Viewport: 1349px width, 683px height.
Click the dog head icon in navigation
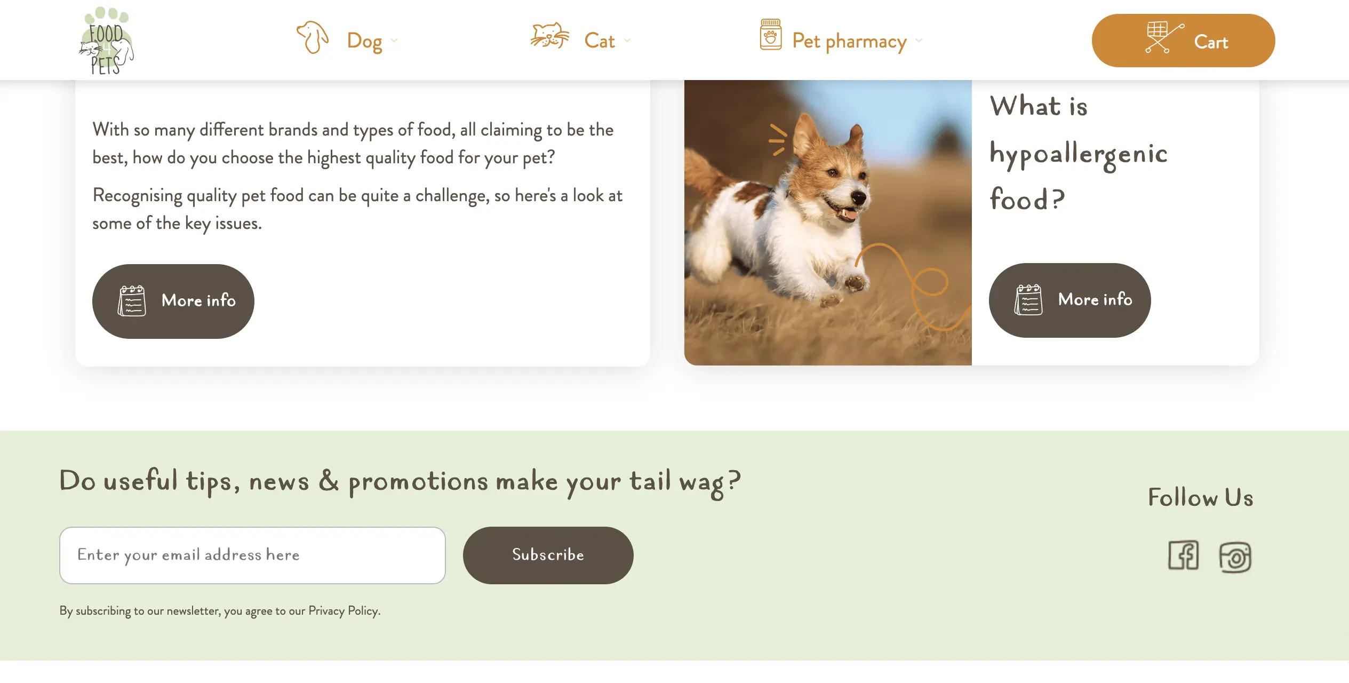[x=313, y=37]
